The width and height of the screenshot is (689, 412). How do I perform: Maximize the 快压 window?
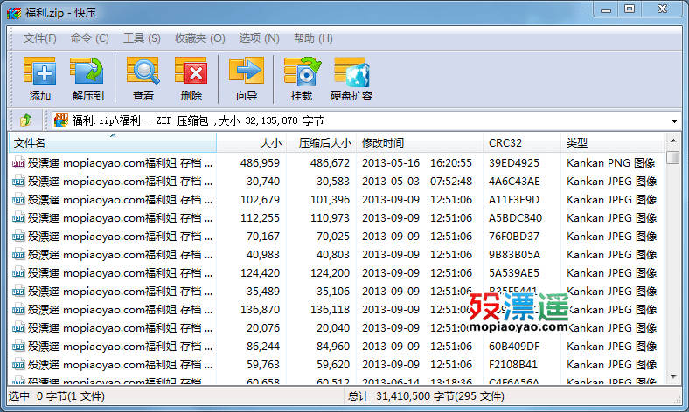(630, 10)
